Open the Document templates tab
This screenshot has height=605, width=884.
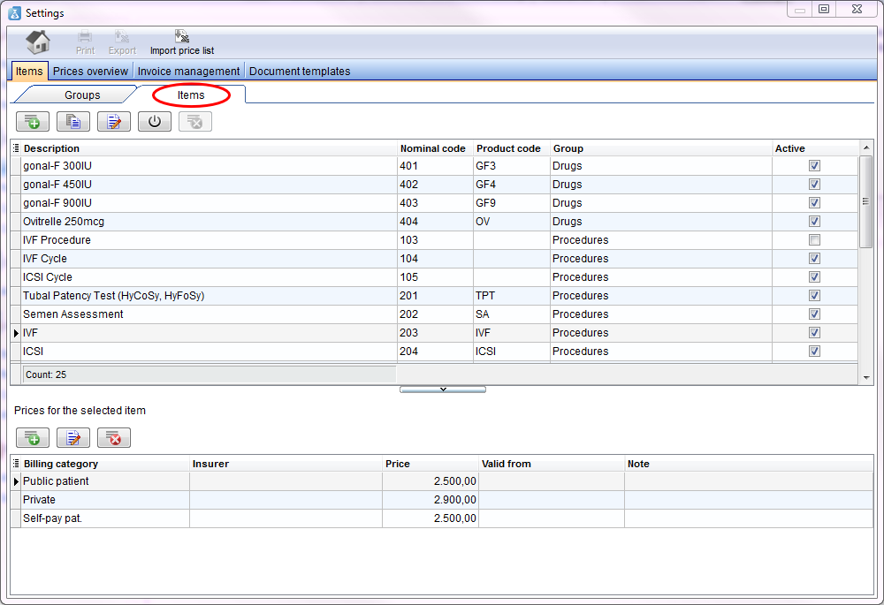(300, 71)
